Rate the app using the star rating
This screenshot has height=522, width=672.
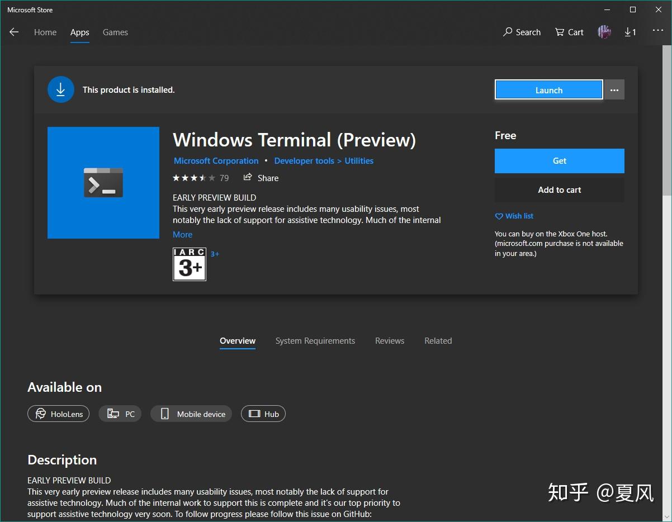(193, 178)
